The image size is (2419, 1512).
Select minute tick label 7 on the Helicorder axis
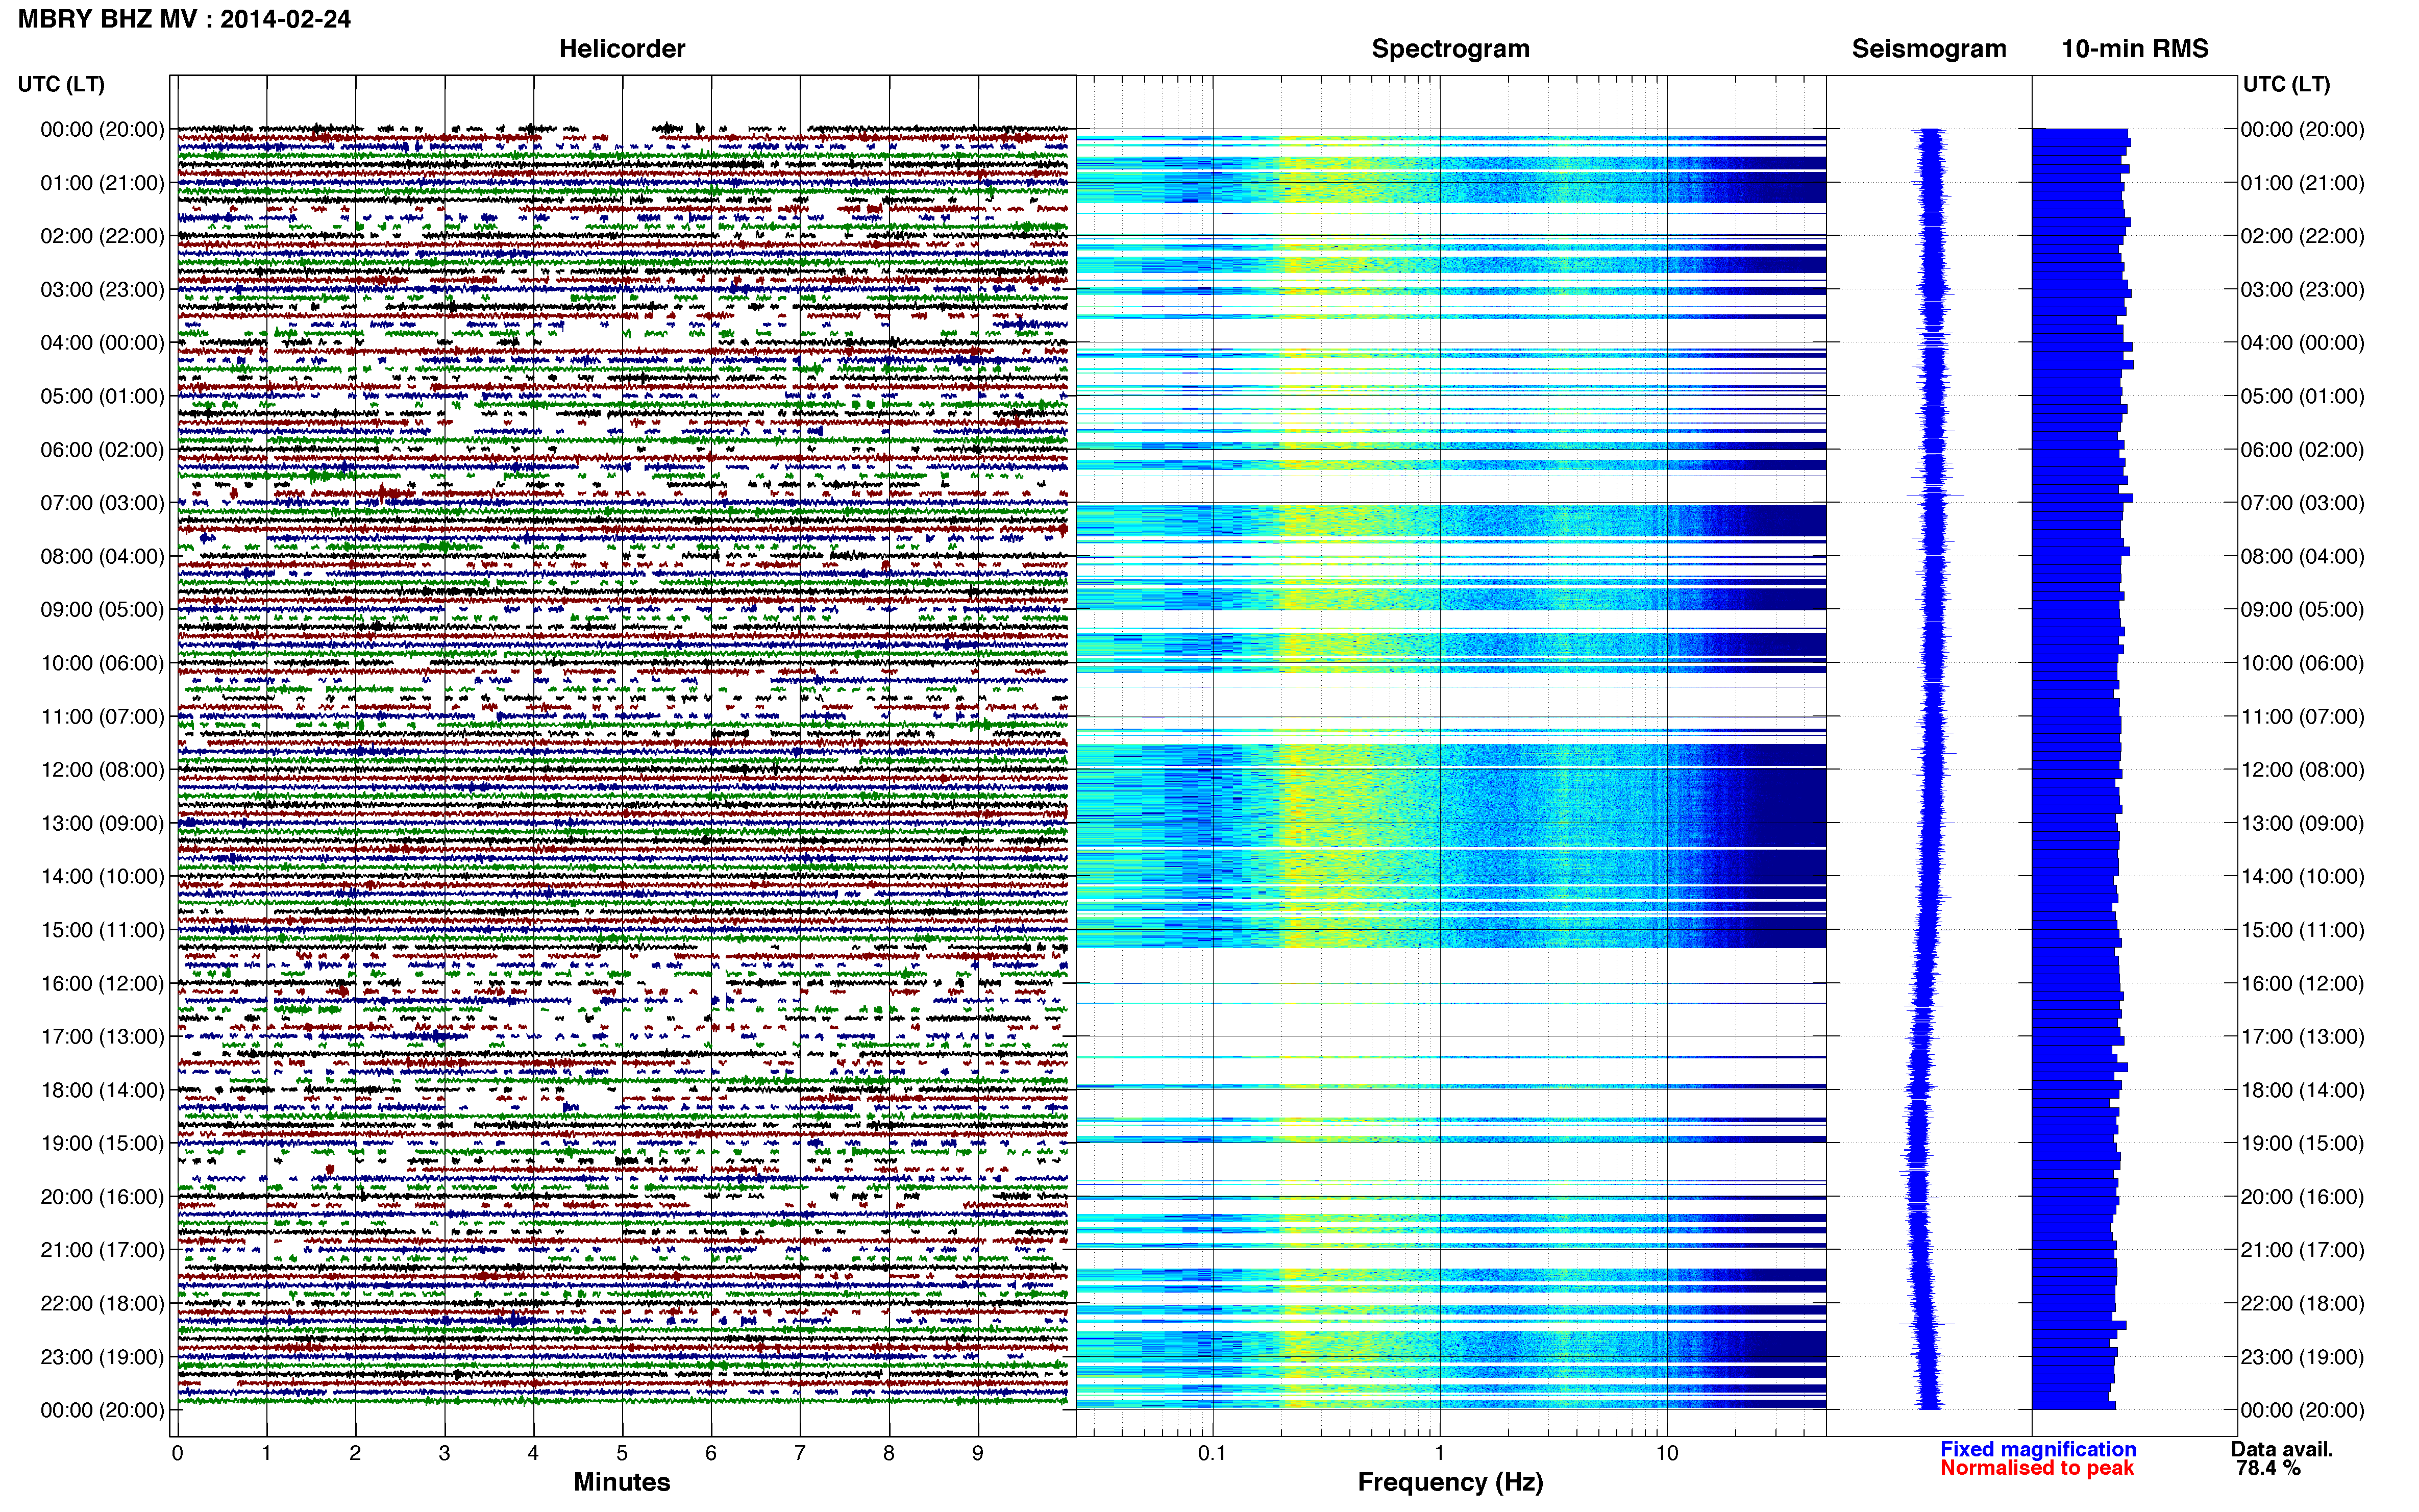800,1453
